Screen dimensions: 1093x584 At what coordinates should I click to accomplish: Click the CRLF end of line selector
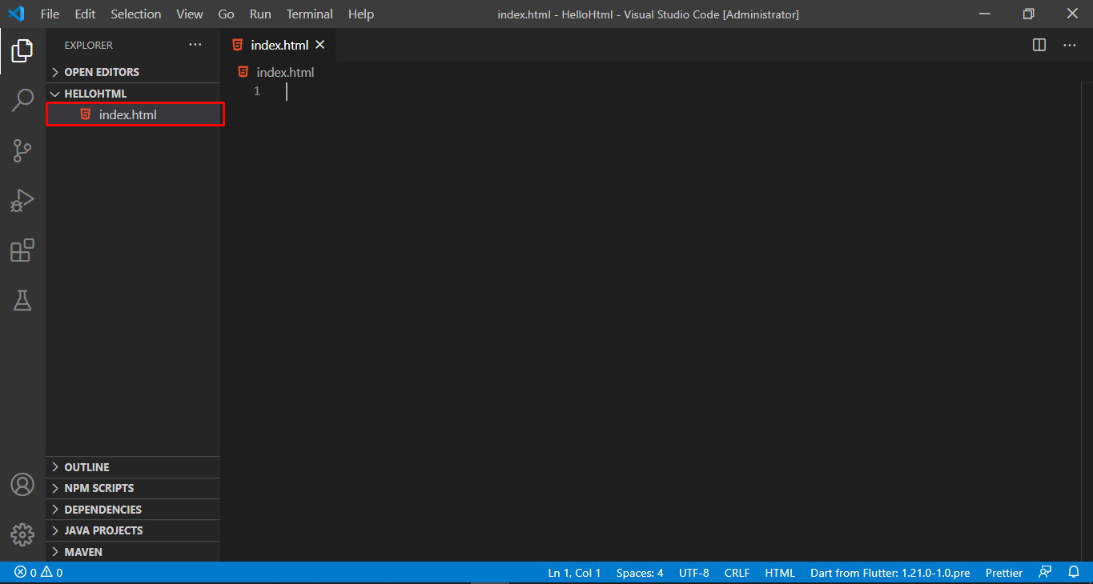click(737, 573)
